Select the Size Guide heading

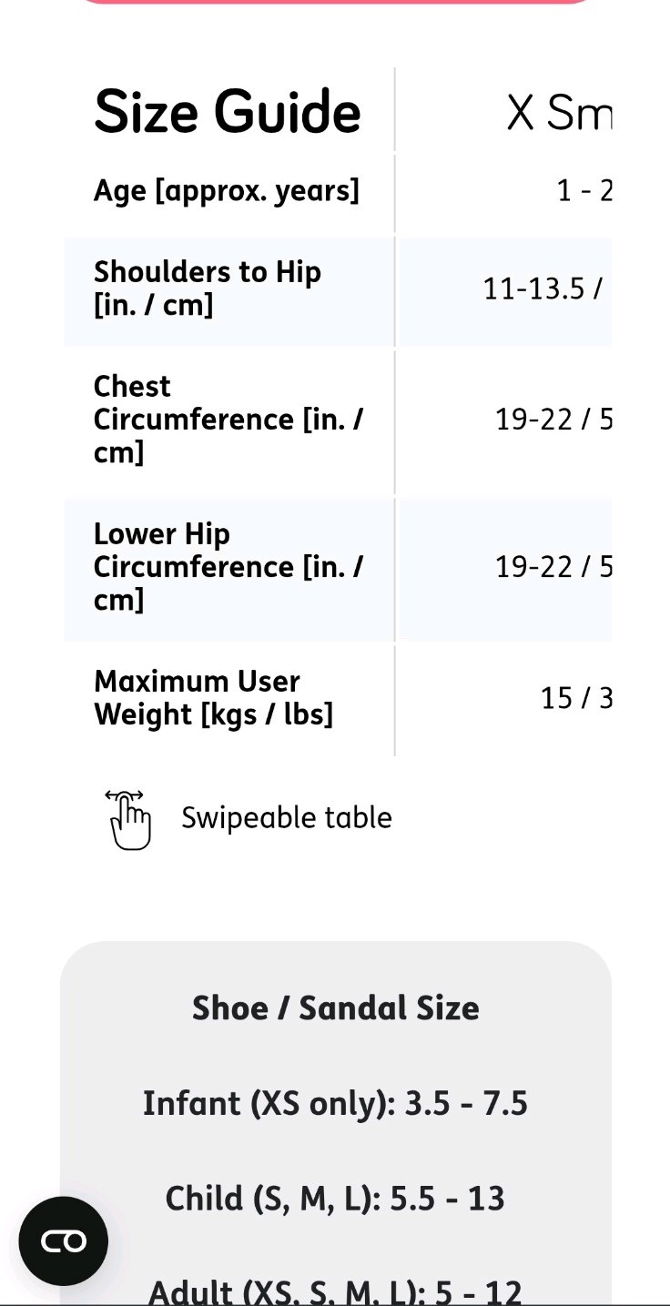[x=228, y=112]
